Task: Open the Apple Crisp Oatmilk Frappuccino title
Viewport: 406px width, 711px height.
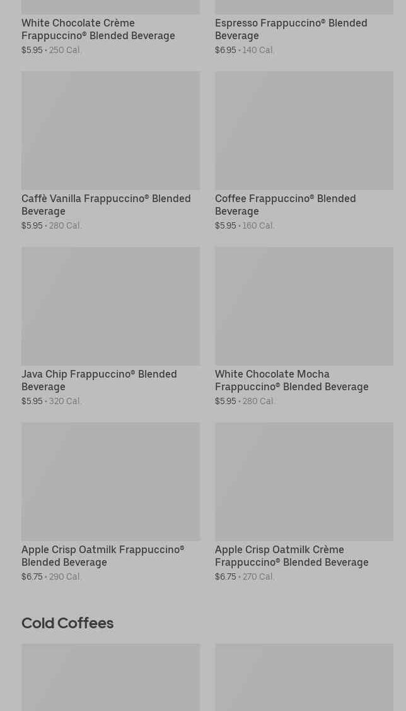Action: (x=103, y=556)
